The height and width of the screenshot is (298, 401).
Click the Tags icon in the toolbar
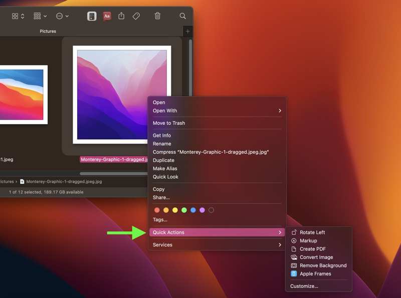click(136, 16)
